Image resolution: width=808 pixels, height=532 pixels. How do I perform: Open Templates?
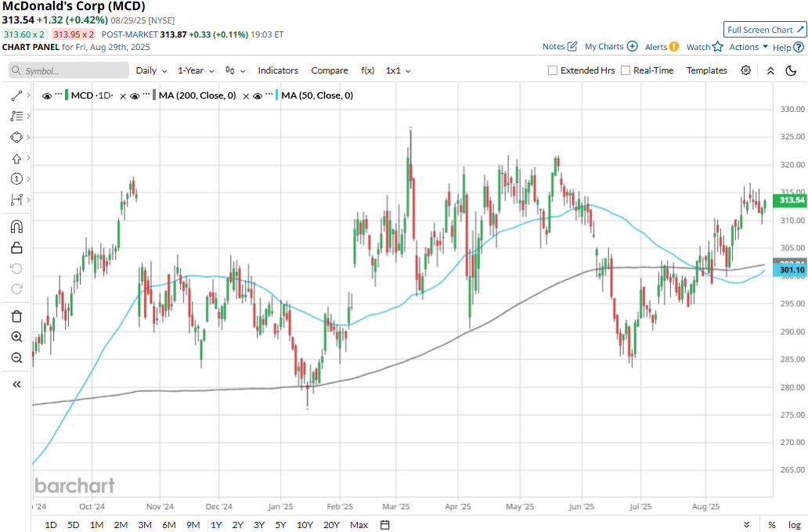click(x=706, y=70)
